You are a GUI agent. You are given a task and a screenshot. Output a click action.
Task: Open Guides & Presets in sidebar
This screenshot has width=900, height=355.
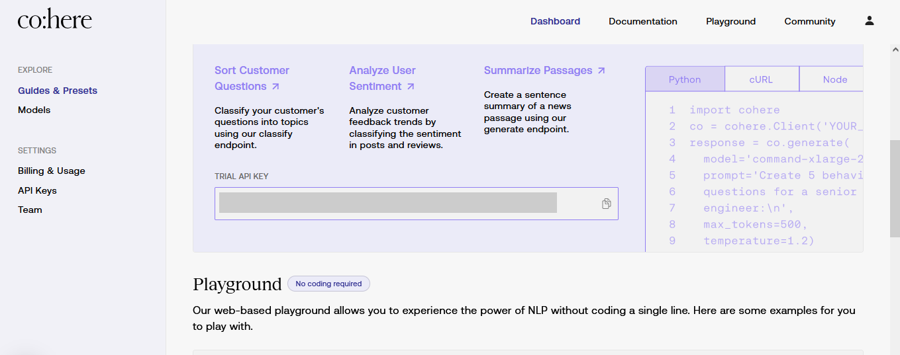pyautogui.click(x=58, y=91)
